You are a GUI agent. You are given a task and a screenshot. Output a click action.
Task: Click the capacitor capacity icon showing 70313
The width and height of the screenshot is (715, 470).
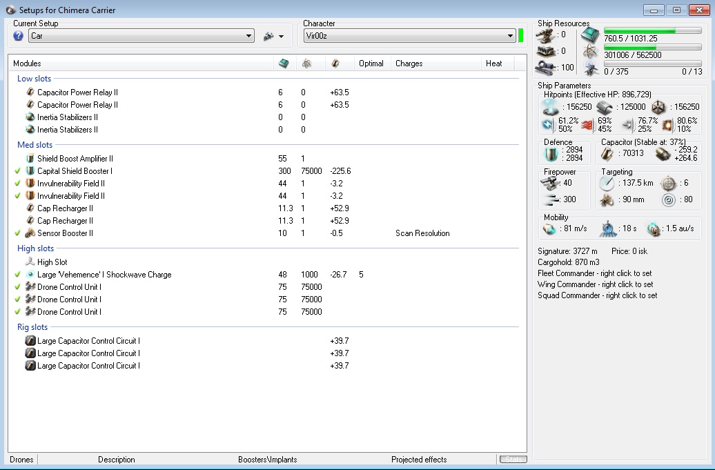coord(607,154)
